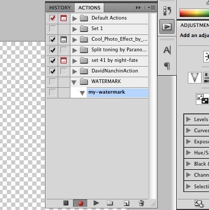Pick a color from the color spectrum ramp
Viewport: 209px width, 210px height.
194,13
